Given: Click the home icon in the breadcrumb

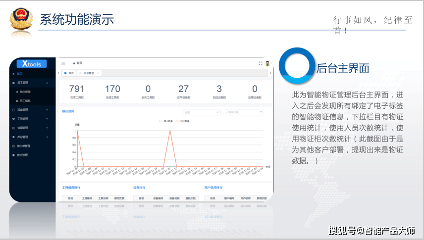Looking at the screenshot, I should pyautogui.click(x=74, y=63).
